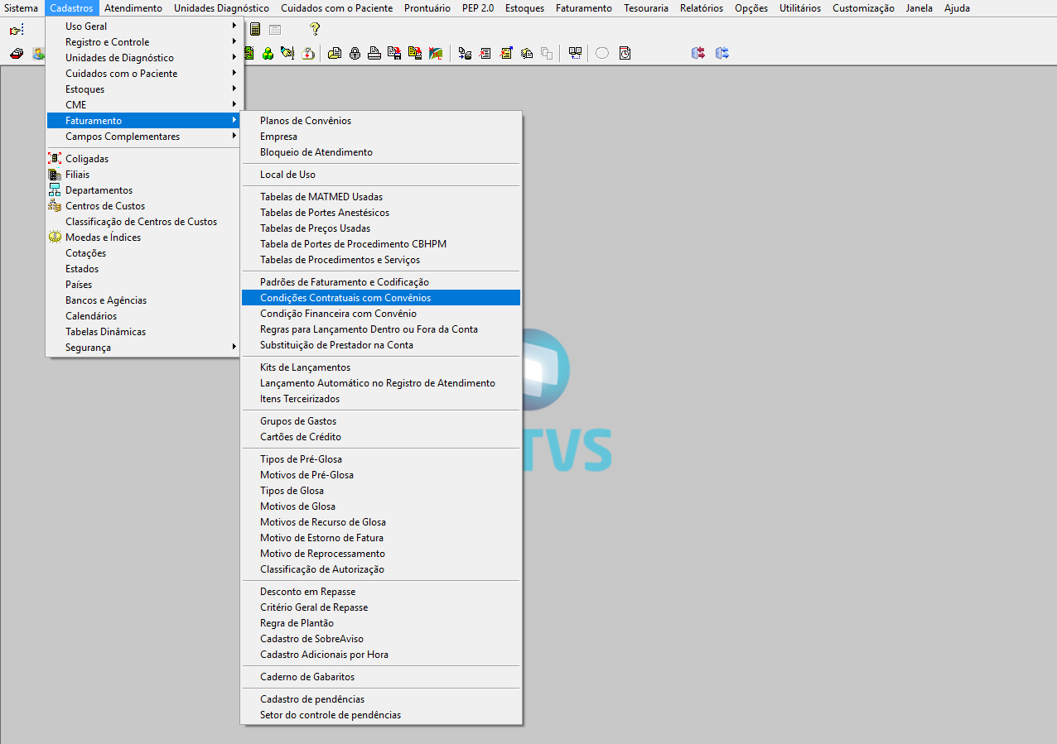Image resolution: width=1057 pixels, height=744 pixels.
Task: Click the three green balls toolbar icon
Action: [268, 54]
